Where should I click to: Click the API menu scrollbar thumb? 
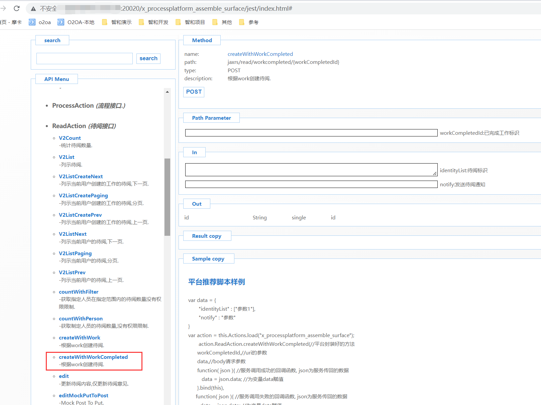pos(167,197)
